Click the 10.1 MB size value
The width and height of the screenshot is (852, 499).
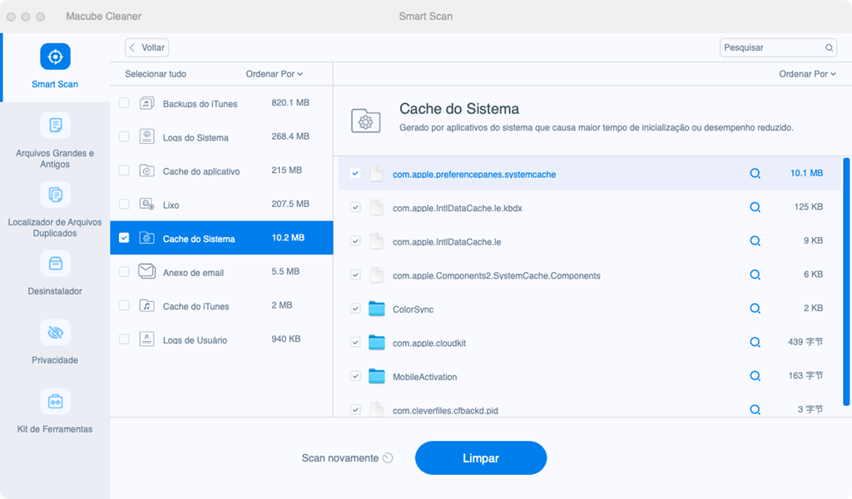click(806, 173)
